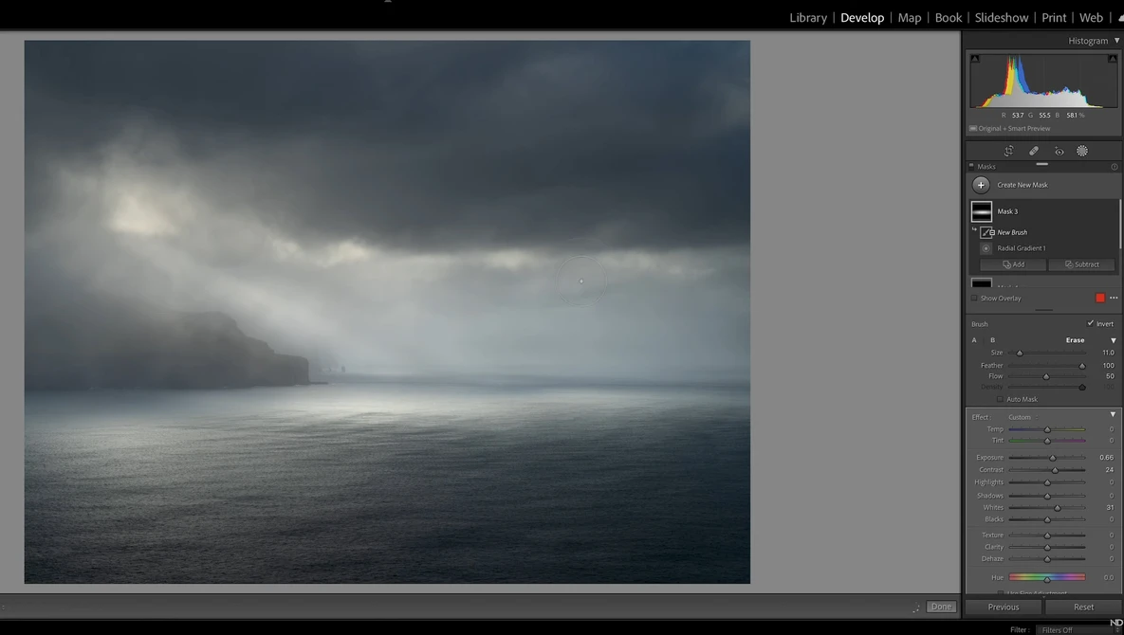Open the Book module
Image resolution: width=1124 pixels, height=635 pixels.
point(949,18)
